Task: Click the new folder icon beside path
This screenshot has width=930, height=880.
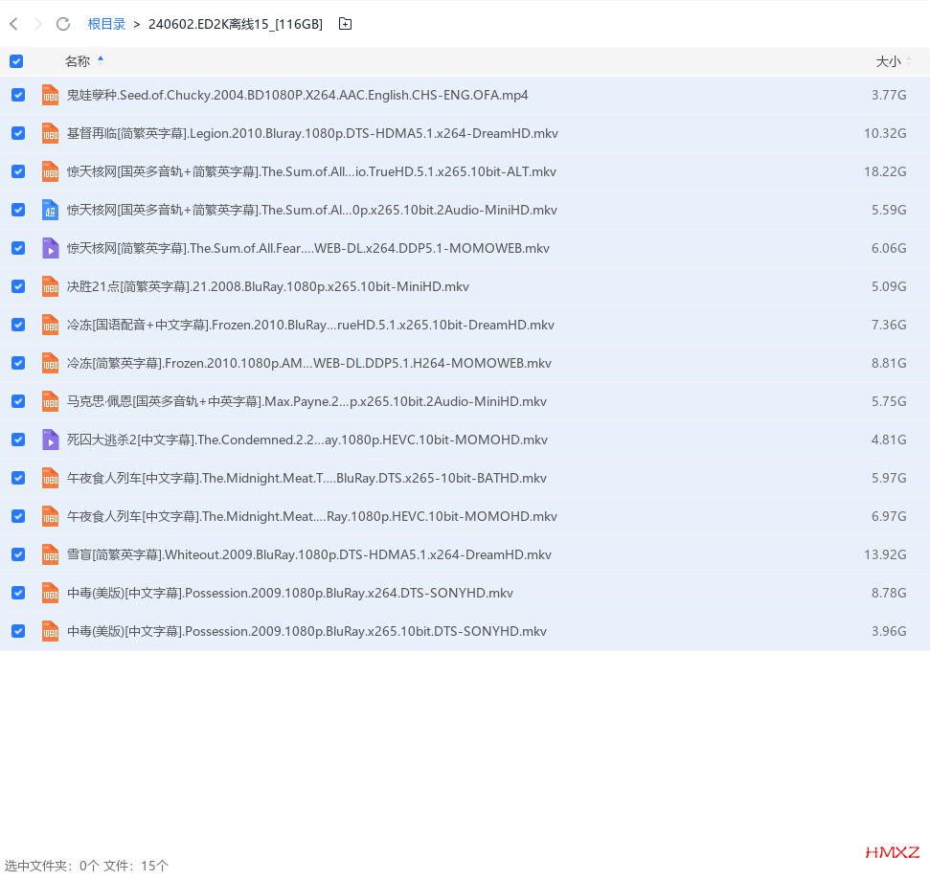Action: point(345,24)
